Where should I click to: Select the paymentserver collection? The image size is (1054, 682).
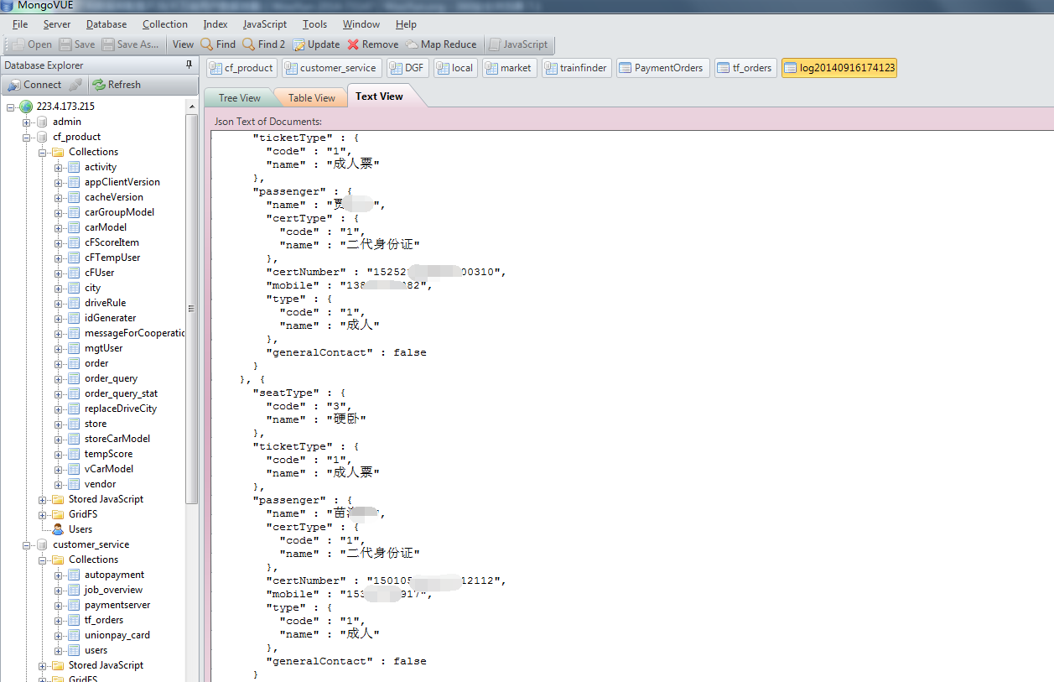pyautogui.click(x=117, y=605)
